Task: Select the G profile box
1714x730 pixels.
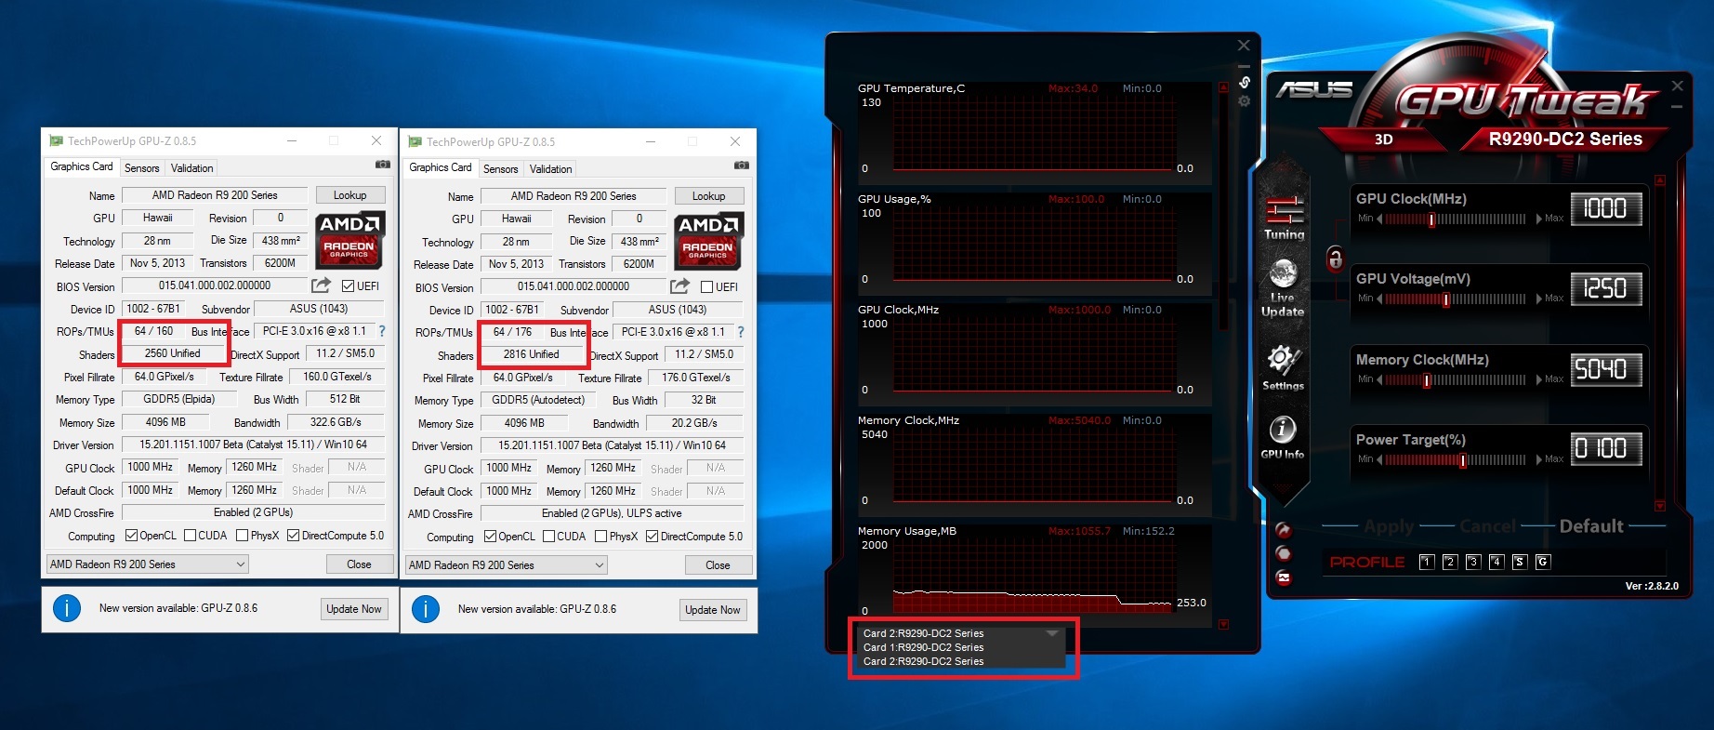Action: [x=1543, y=562]
